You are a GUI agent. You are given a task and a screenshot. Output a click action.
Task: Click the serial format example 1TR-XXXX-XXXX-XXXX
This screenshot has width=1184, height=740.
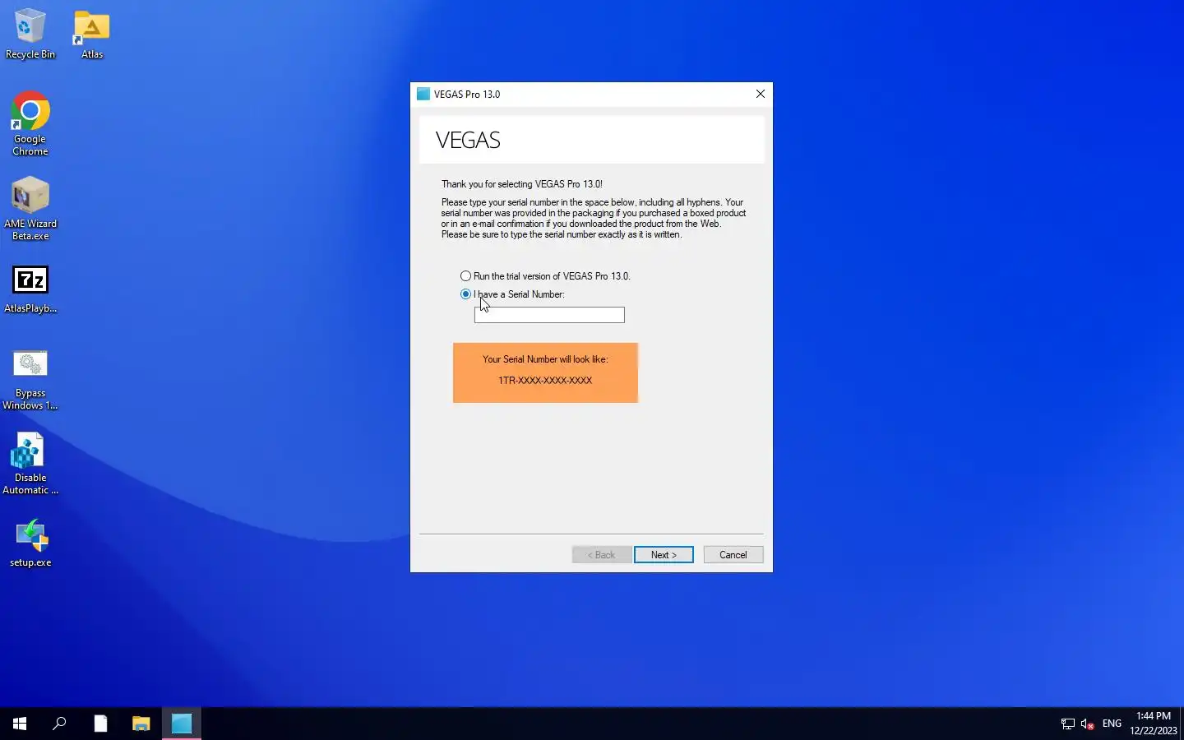click(545, 381)
